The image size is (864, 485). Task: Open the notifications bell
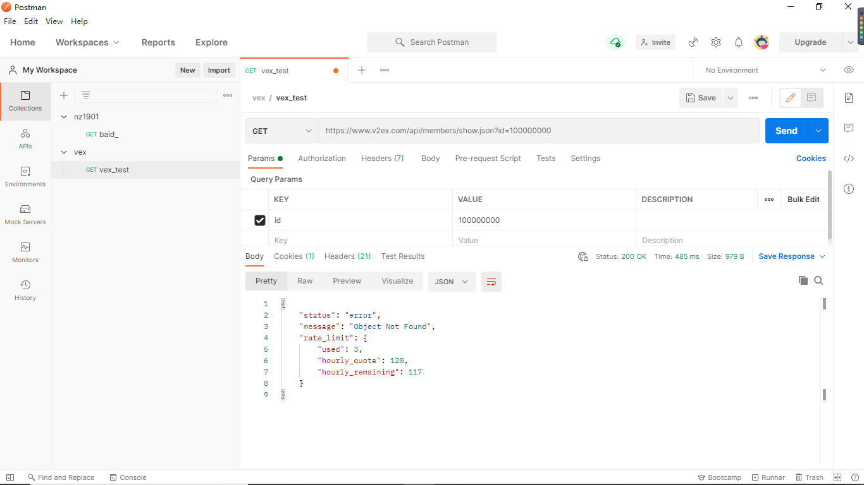[739, 42]
